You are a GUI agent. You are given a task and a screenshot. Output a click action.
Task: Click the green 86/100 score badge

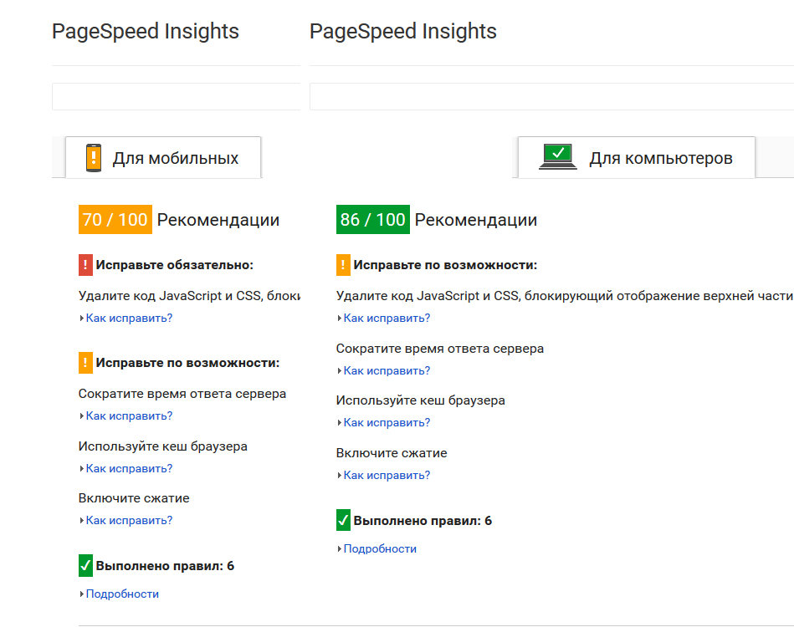[371, 219]
